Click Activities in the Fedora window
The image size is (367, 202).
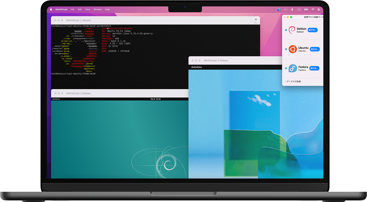(x=196, y=67)
